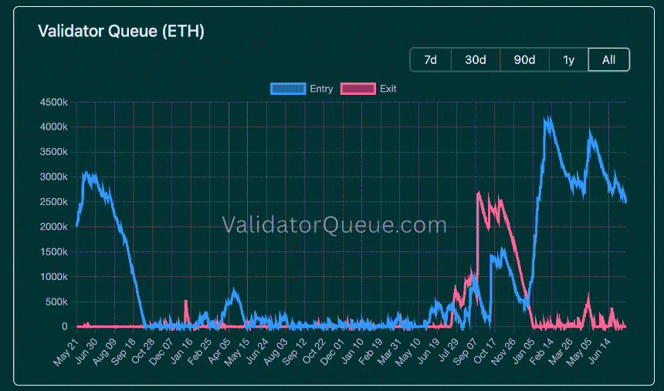
Task: Show the 90d time range
Action: pyautogui.click(x=525, y=59)
